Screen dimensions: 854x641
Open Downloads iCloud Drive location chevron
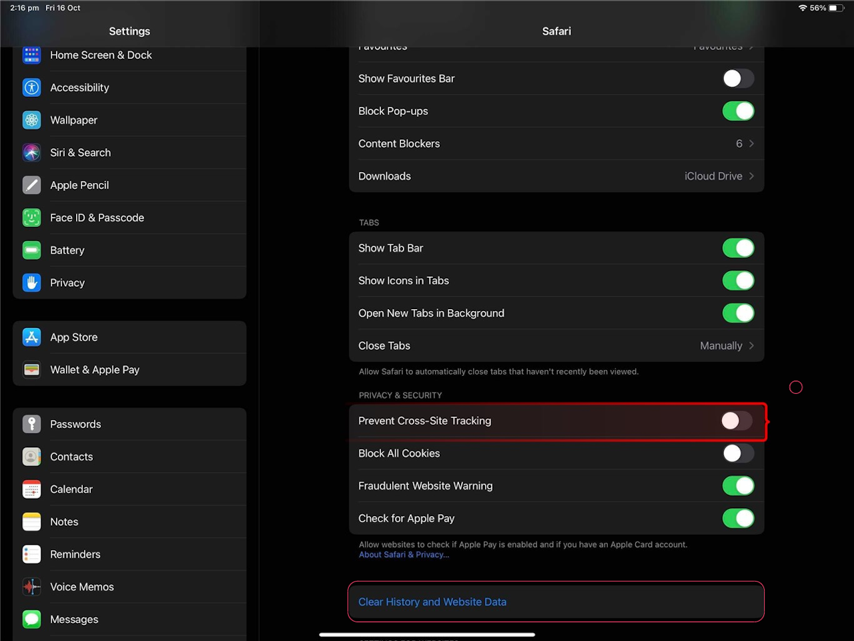tap(751, 176)
